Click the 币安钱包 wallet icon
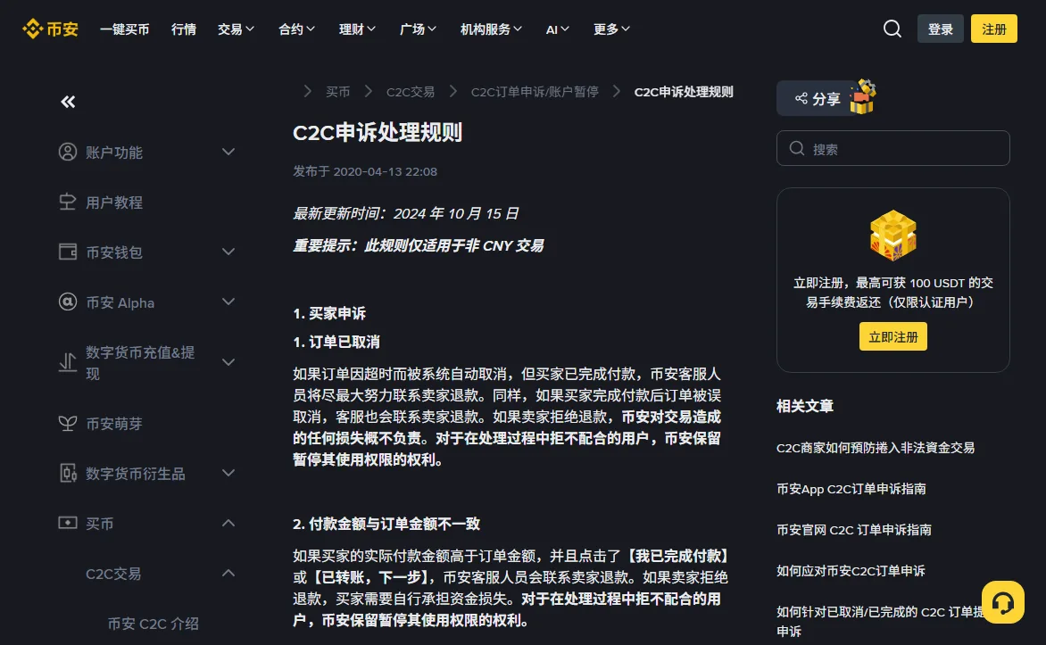 tap(67, 252)
